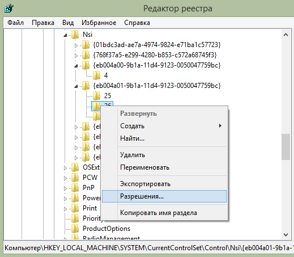Click folder icon of subkey 25
This screenshot has height=257, width=294.
click(x=96, y=96)
